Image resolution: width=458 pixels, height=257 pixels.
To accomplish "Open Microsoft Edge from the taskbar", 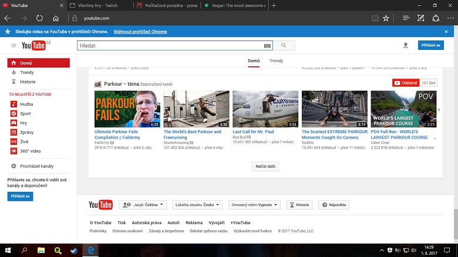I will pyautogui.click(x=91, y=250).
